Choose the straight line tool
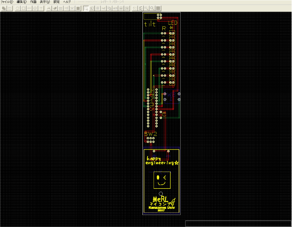 [x=30, y=8]
